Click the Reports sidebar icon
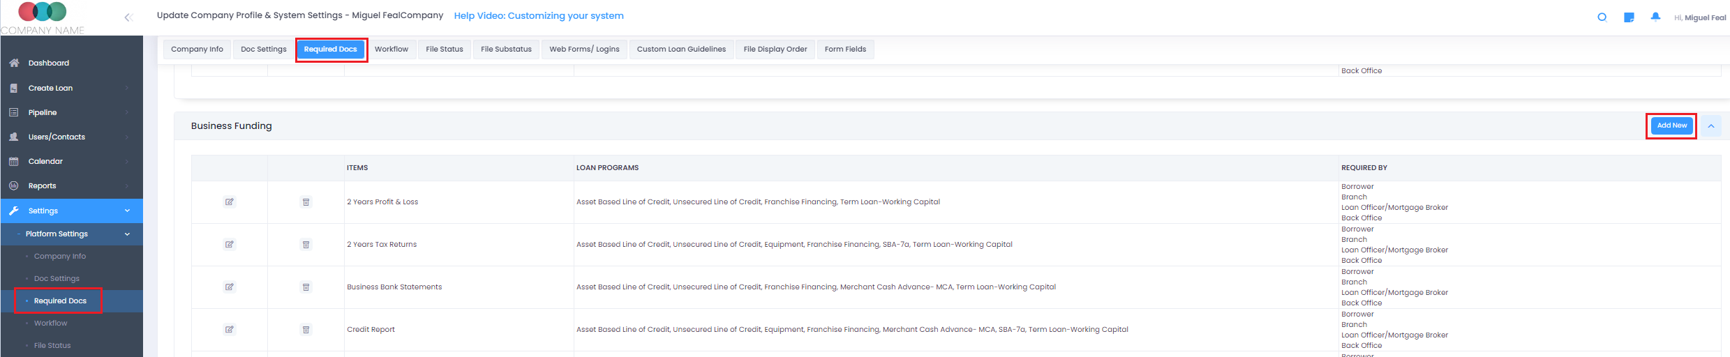This screenshot has height=357, width=1730. click(14, 185)
